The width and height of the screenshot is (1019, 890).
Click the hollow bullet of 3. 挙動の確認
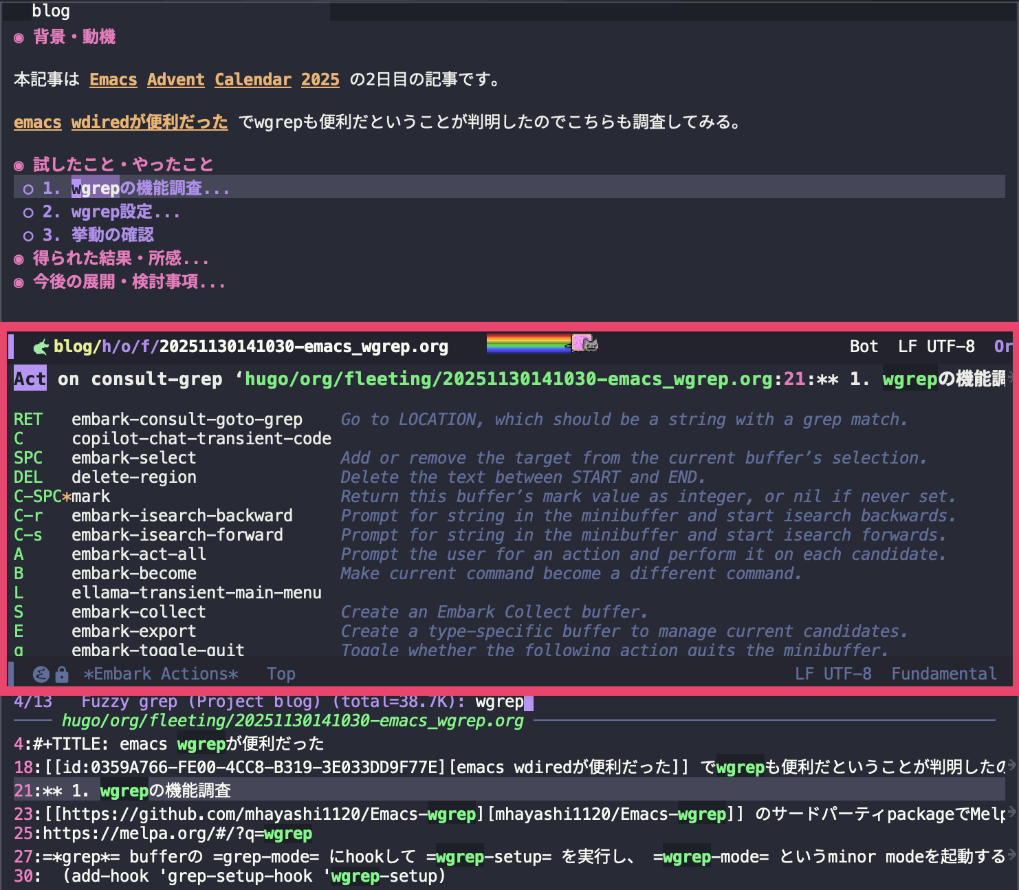click(28, 236)
